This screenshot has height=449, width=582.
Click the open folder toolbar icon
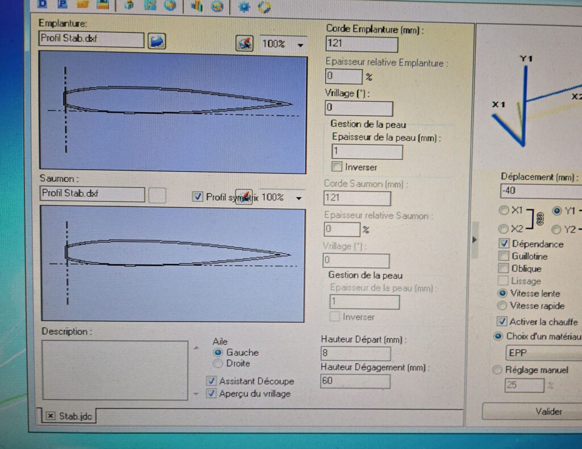83,5
